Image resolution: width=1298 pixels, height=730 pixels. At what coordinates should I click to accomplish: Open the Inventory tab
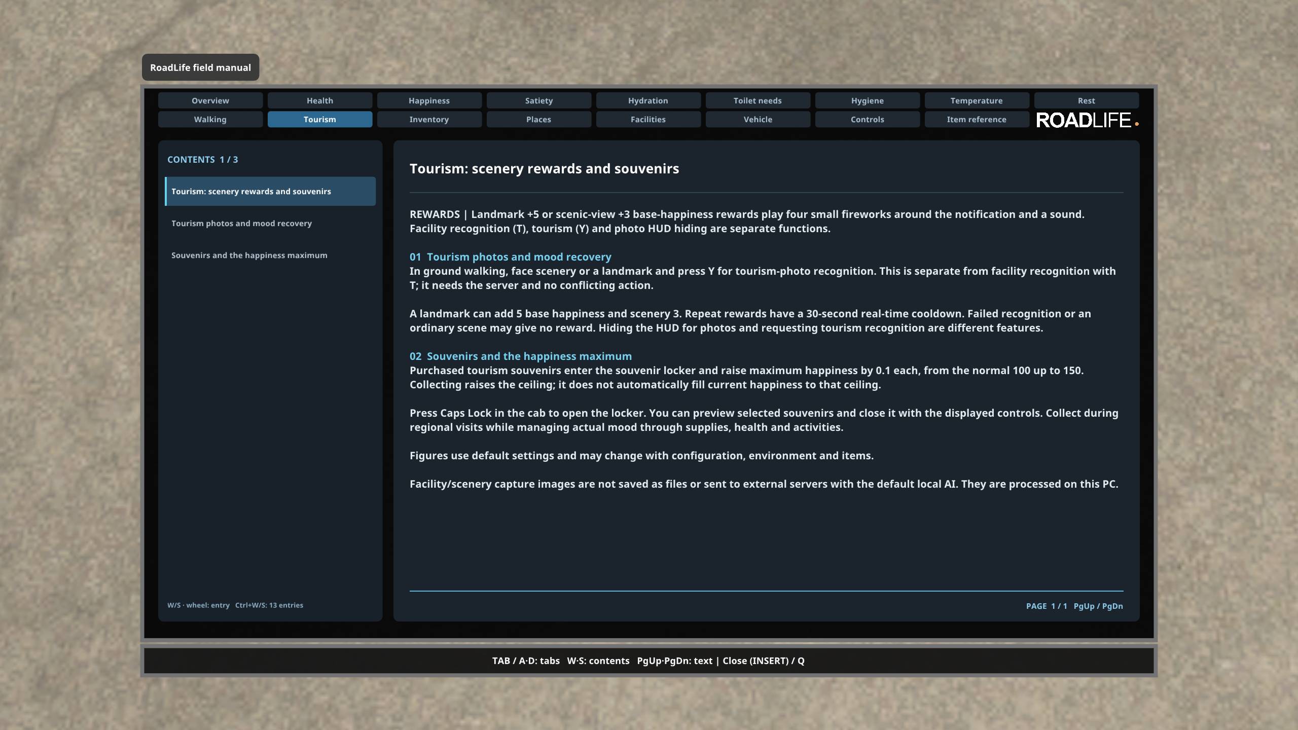(x=429, y=119)
